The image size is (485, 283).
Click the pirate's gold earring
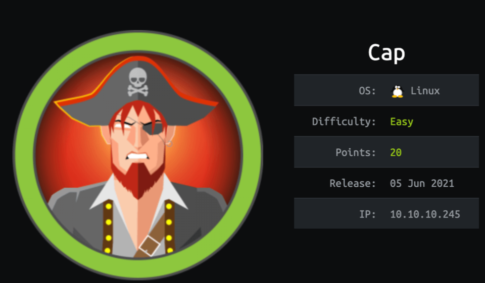tap(169, 144)
